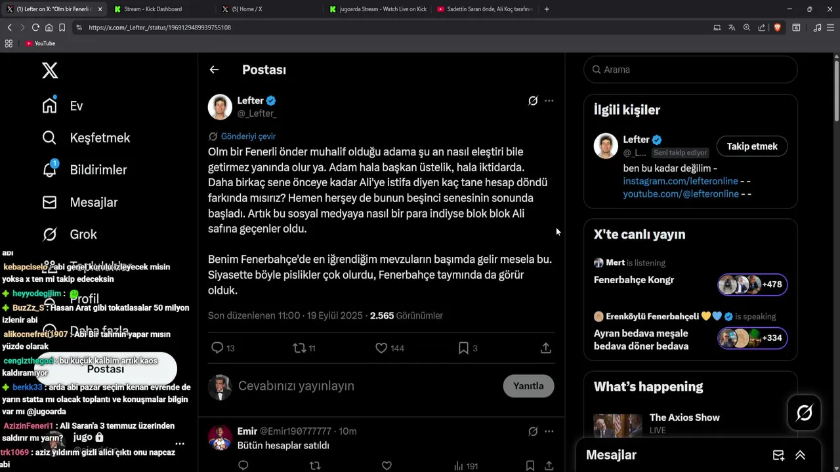This screenshot has width=840, height=472.
Task: Reload the page
Action: coord(35,28)
